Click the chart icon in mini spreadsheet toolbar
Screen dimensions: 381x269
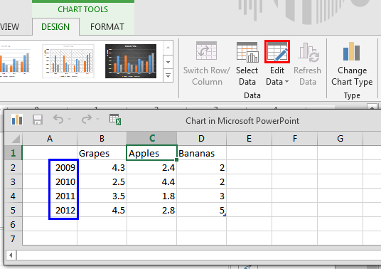[x=17, y=120]
